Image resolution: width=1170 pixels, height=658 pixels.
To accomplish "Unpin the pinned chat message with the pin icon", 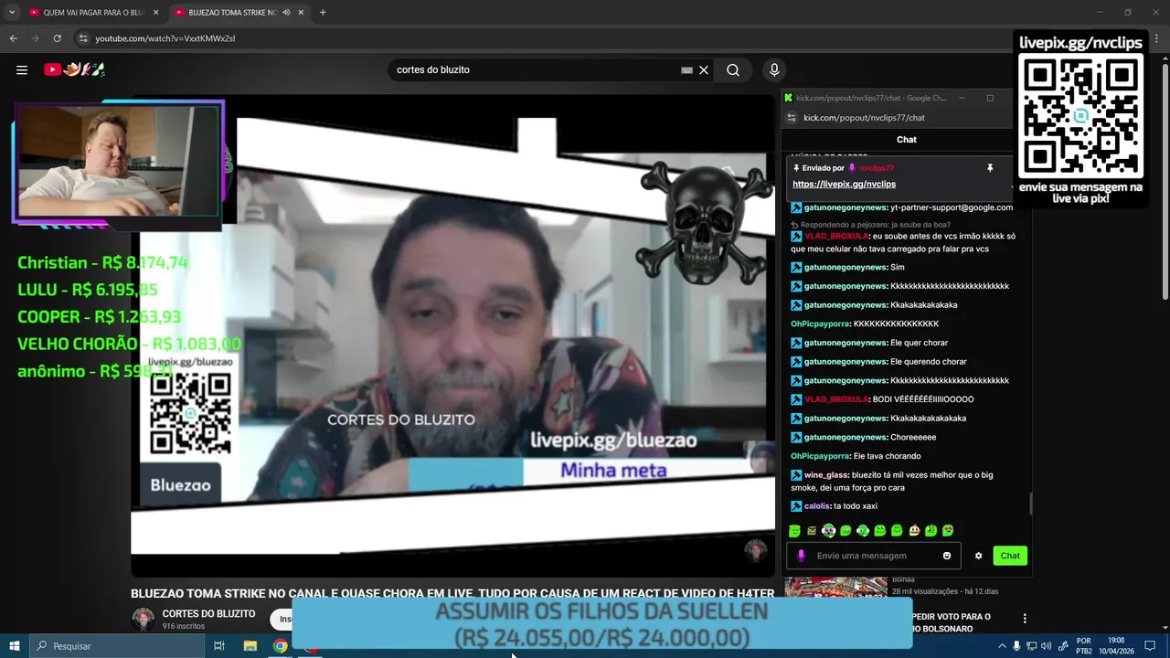I will coord(989,168).
